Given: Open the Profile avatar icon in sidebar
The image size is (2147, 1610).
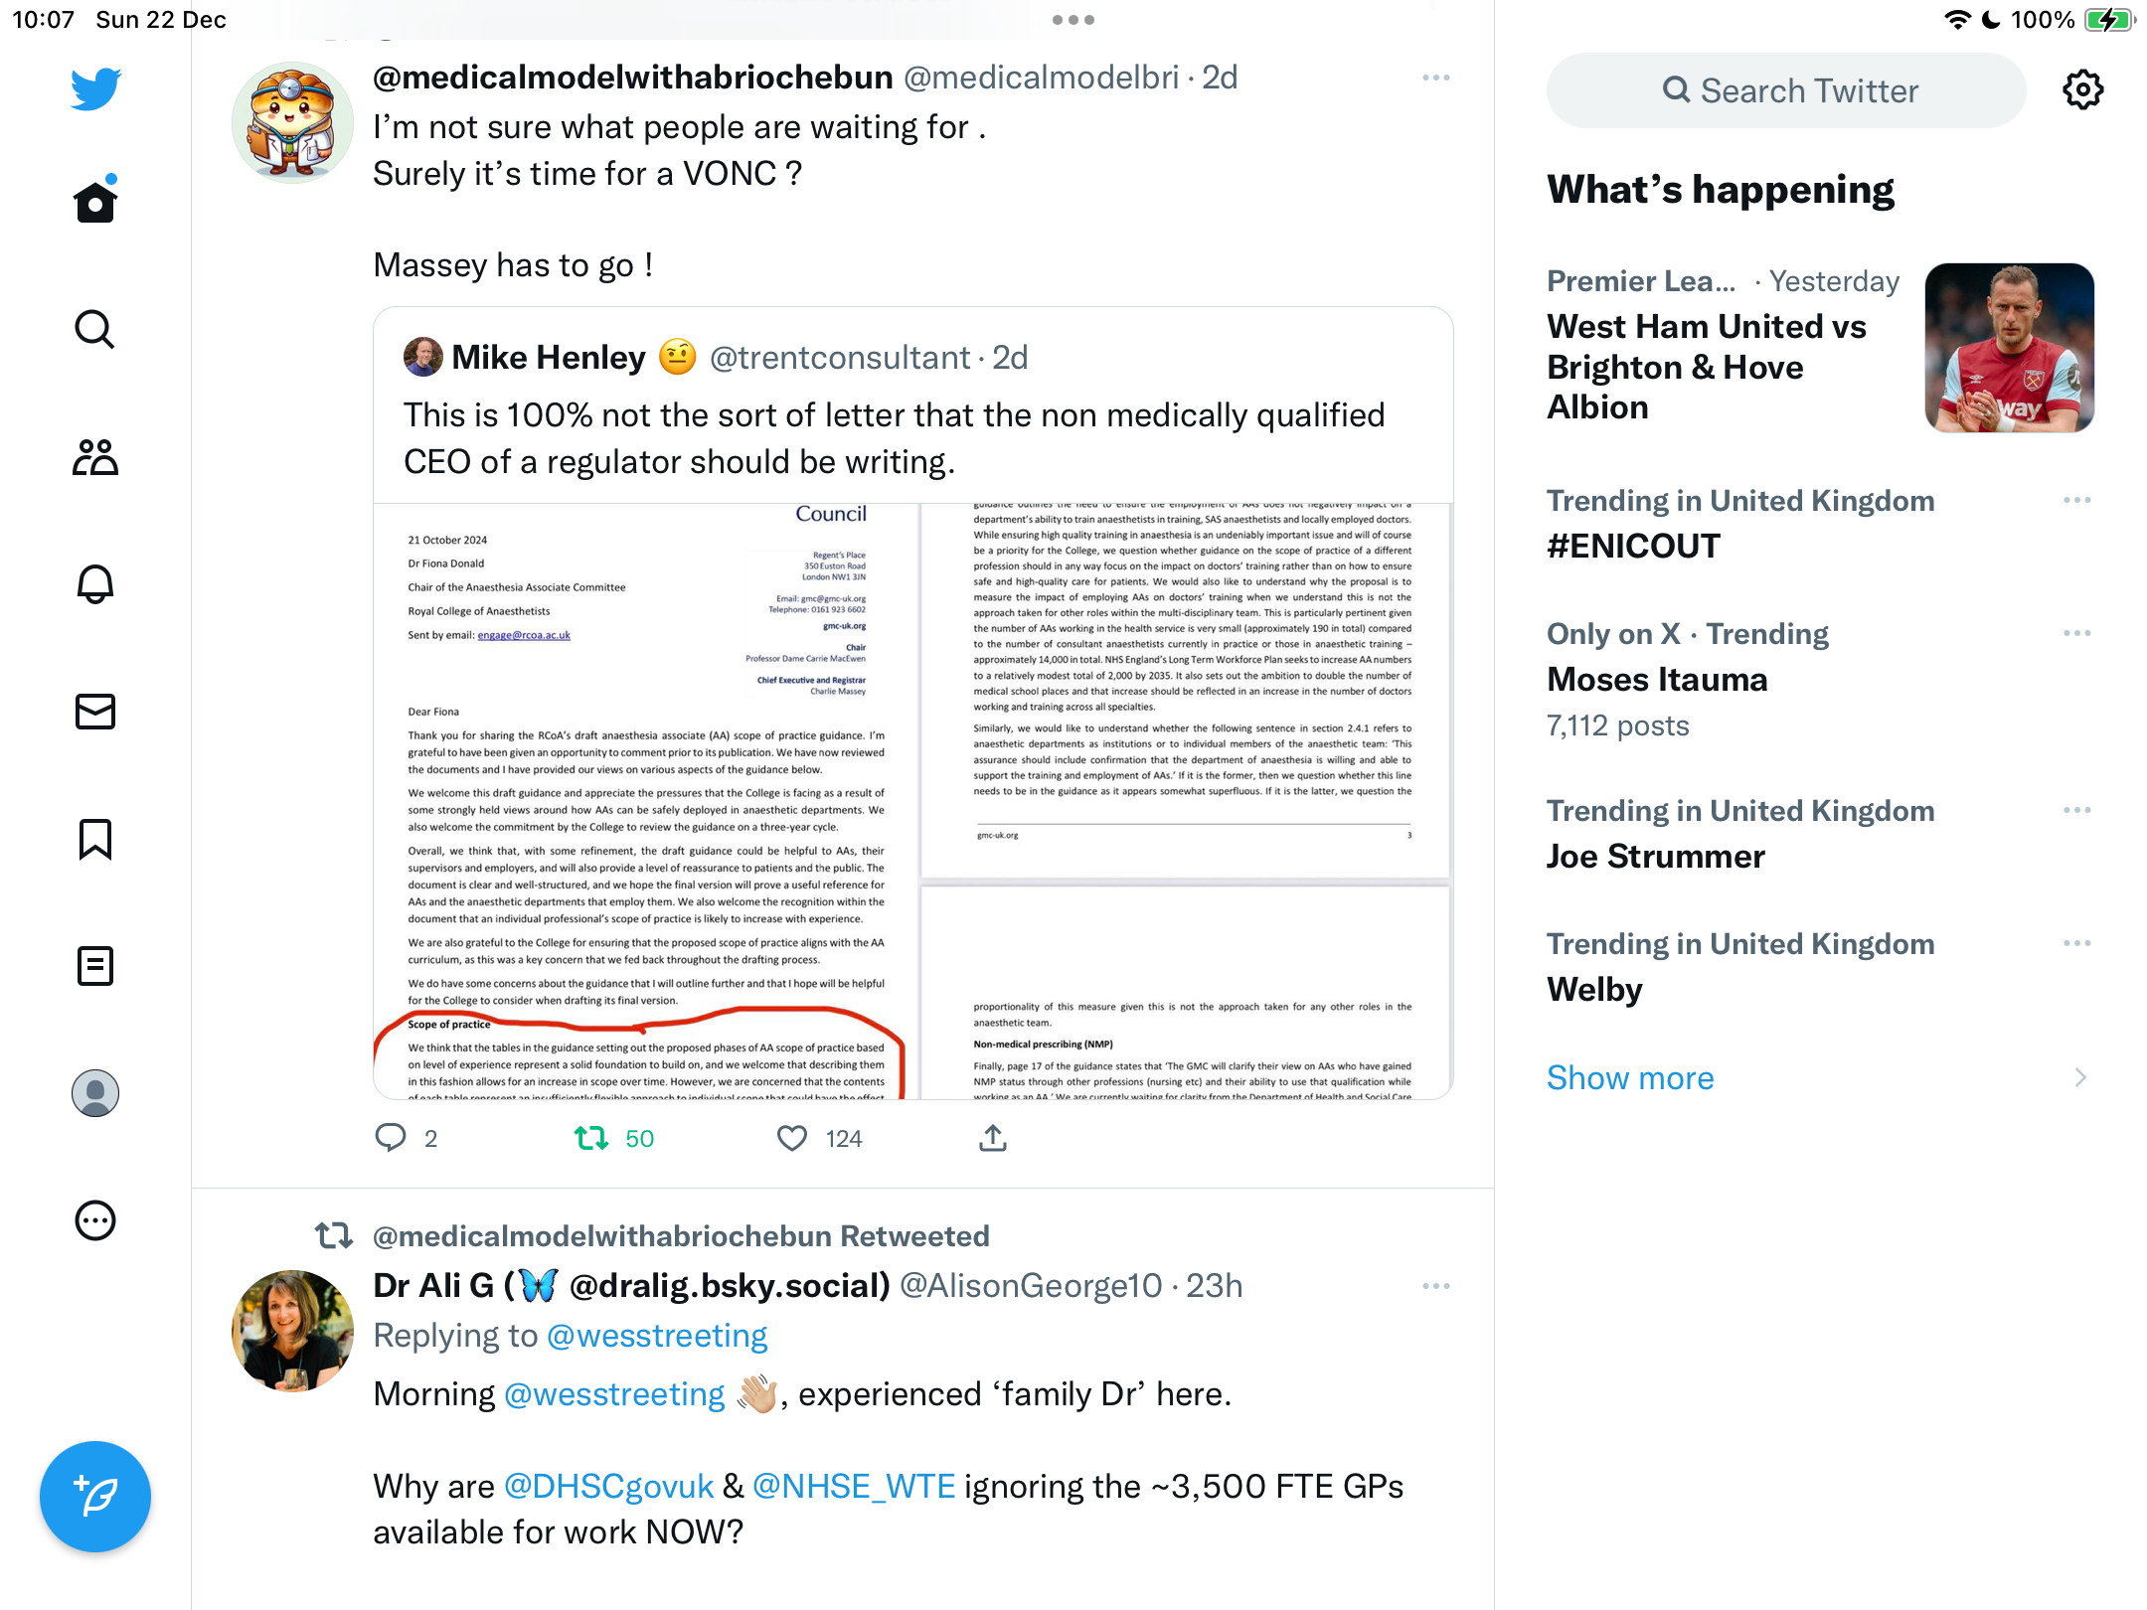Looking at the screenshot, I should point(95,1093).
